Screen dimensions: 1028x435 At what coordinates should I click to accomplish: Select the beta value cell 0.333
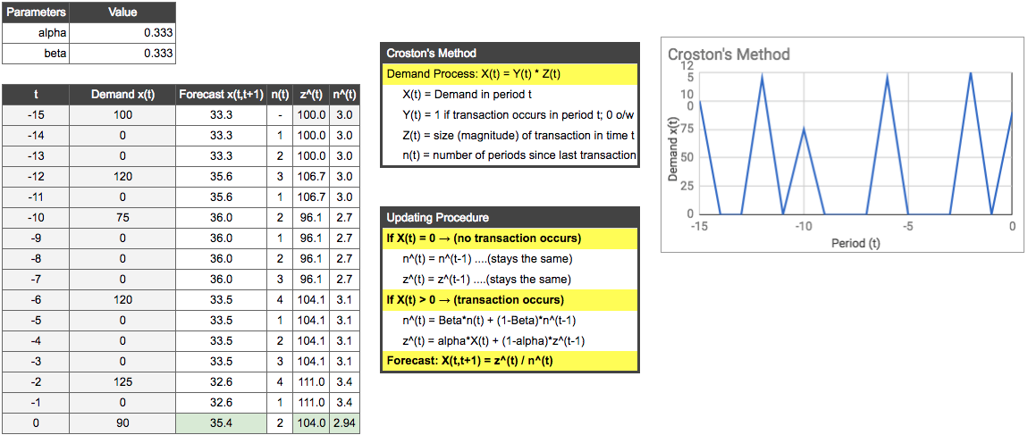[x=123, y=54]
